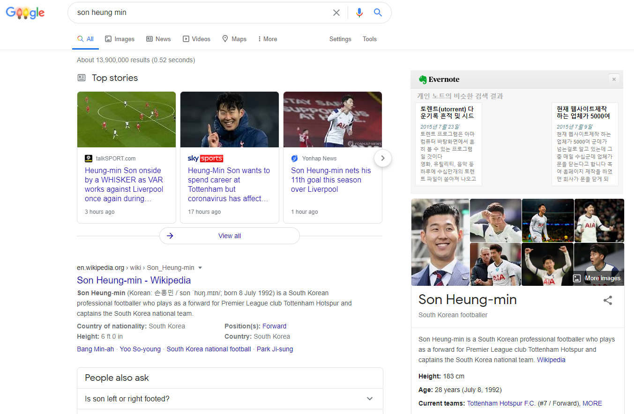Open Sky Sports story about Tottenham career
The image size is (634, 414).
(x=229, y=184)
